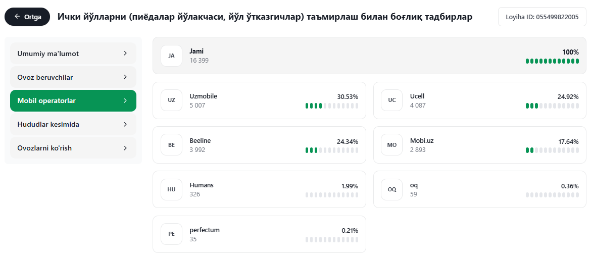This screenshot has height=259, width=591.
Task: Click the Uzmobile 30.53% progress bar
Action: (x=332, y=106)
